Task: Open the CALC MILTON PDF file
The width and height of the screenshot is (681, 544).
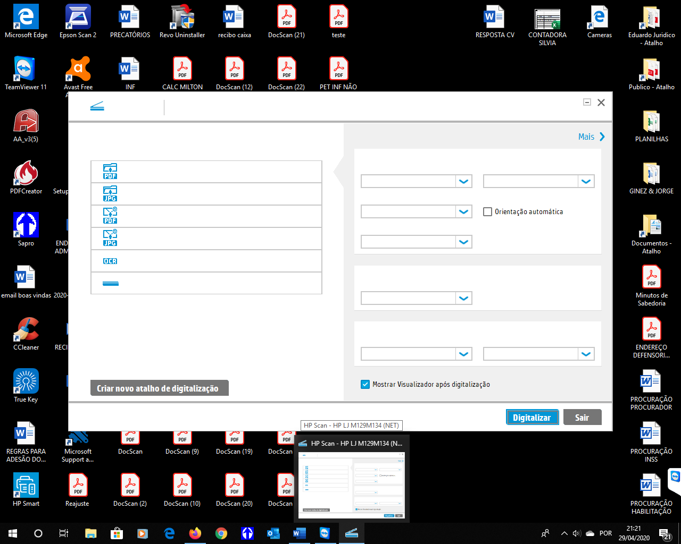Action: 182,73
